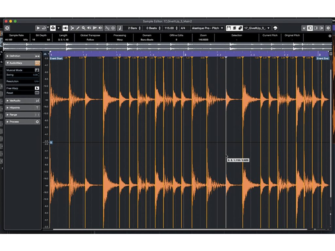Open the Resolution 1/4 dropdown
The height and width of the screenshot is (251, 335).
(x=37, y=81)
